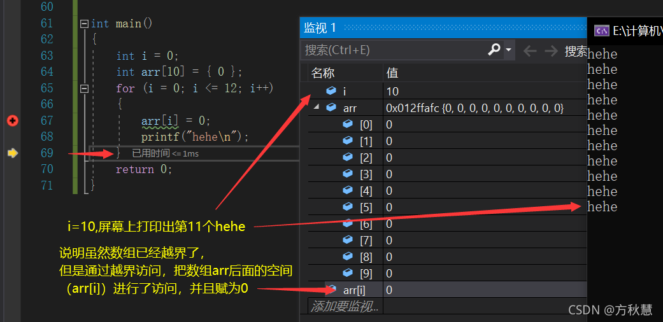663x322 pixels.
Task: Select the [4] element cube icon
Action: point(348,190)
